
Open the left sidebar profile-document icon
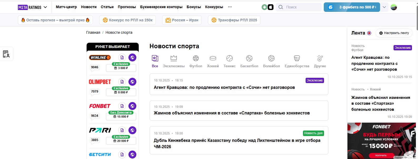(6, 54)
